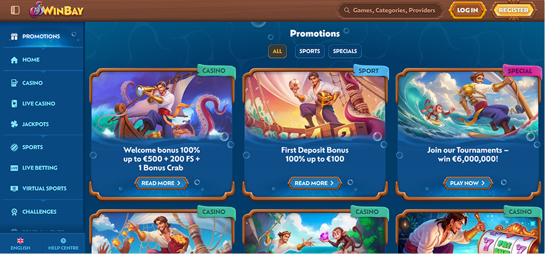Click Read More on First Deposit Bonus
This screenshot has height=254, width=545.
[315, 183]
